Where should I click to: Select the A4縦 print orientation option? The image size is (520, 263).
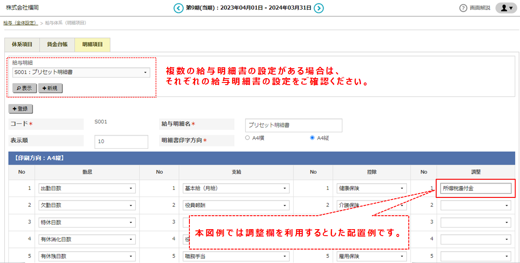(312, 138)
